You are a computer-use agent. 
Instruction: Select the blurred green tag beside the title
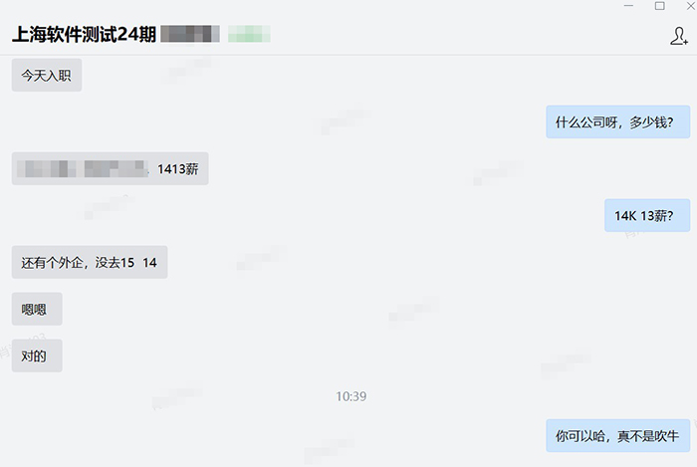(x=249, y=34)
